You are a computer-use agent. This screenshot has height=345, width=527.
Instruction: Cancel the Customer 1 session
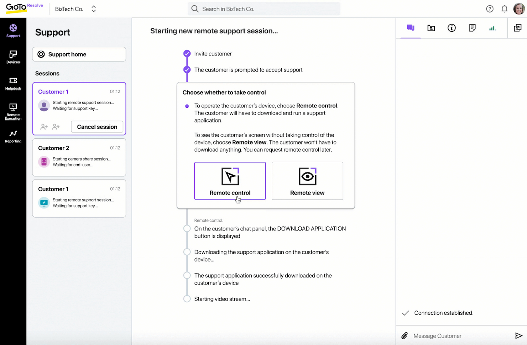97,127
